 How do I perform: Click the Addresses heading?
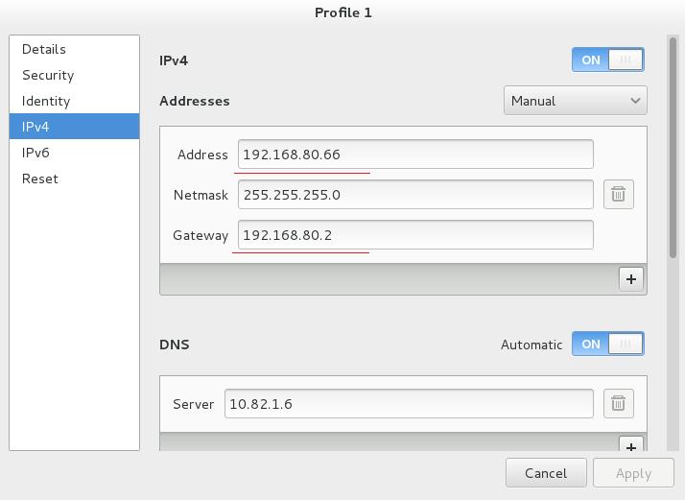[x=195, y=101]
